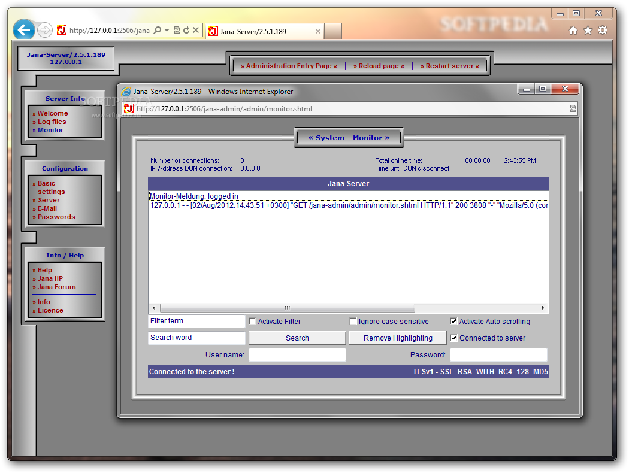Minimize the monitor popup window
629x473 pixels.
pos(527,89)
